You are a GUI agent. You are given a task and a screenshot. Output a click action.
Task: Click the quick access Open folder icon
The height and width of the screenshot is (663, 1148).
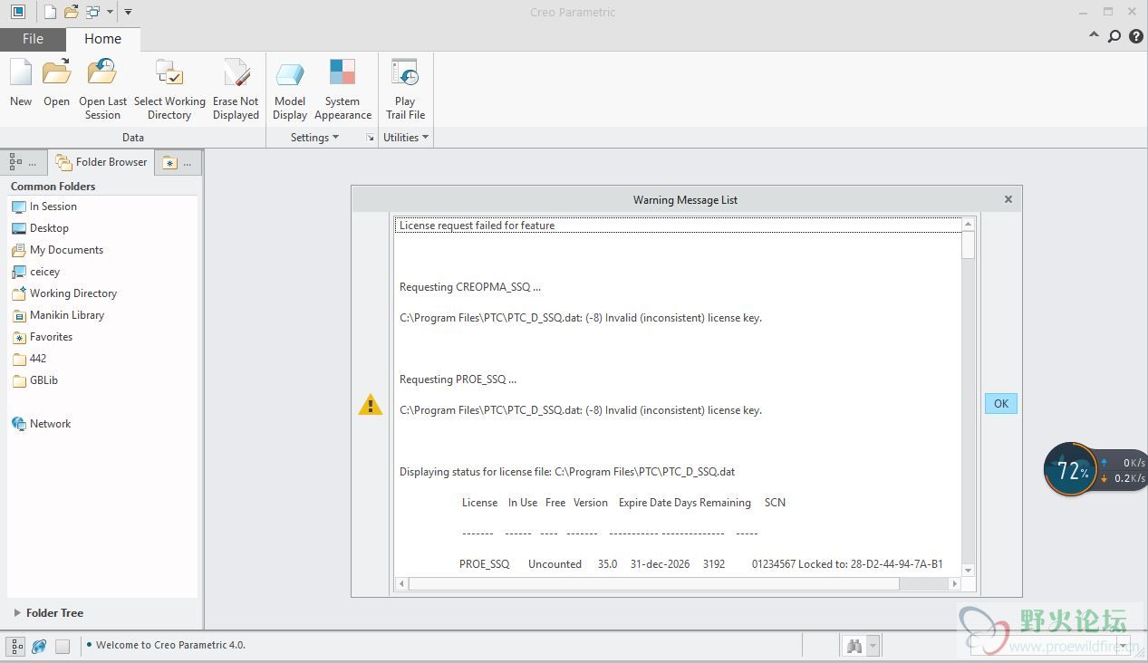click(x=71, y=12)
